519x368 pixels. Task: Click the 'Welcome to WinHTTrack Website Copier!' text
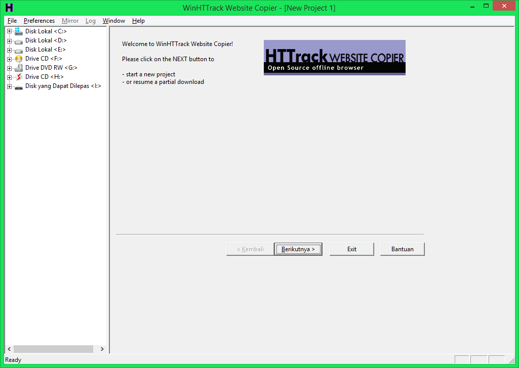pyautogui.click(x=177, y=44)
